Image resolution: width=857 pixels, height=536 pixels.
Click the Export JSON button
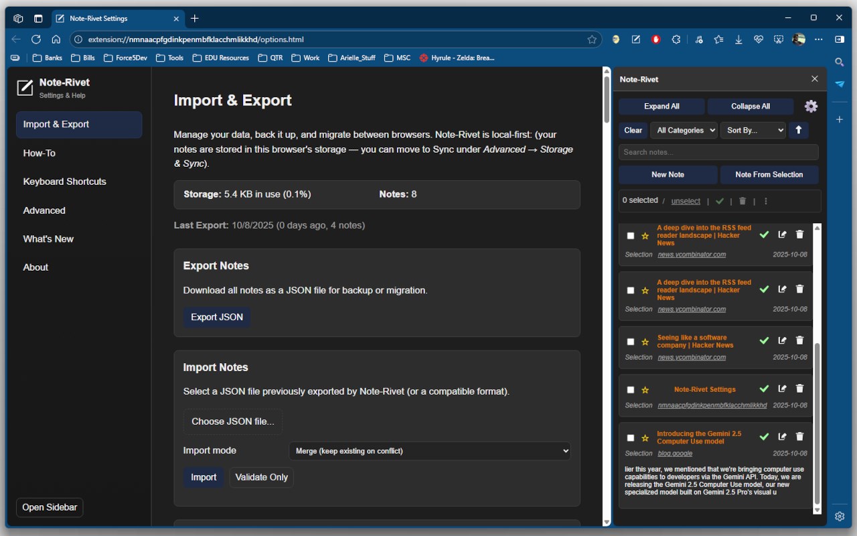click(x=217, y=317)
